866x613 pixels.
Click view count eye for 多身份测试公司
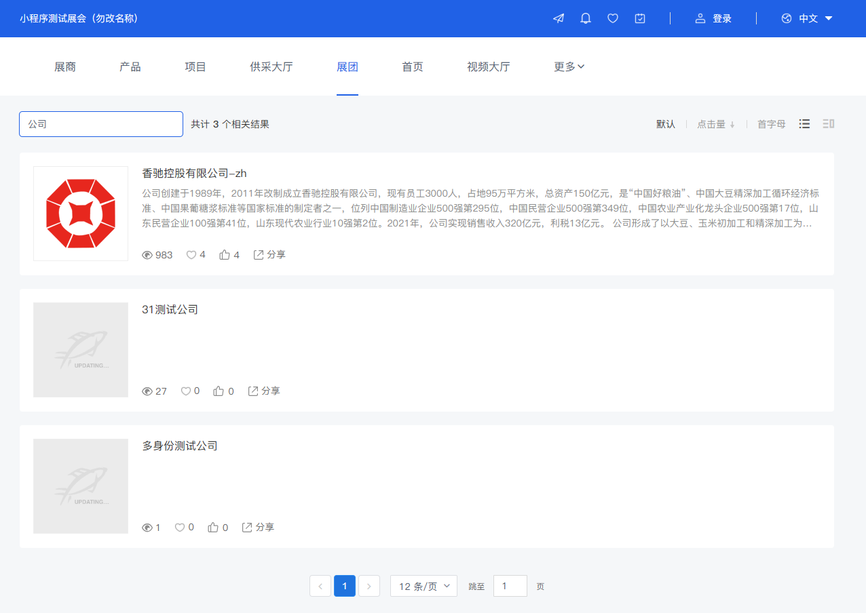147,528
